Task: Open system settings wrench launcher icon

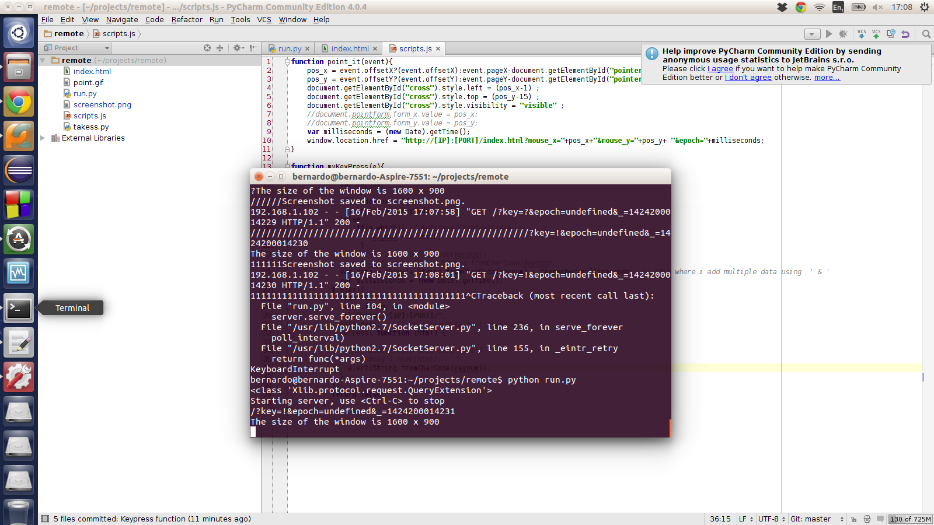Action: pos(19,377)
